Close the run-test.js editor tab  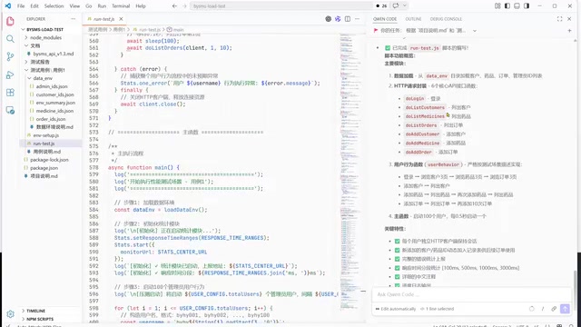click(121, 19)
